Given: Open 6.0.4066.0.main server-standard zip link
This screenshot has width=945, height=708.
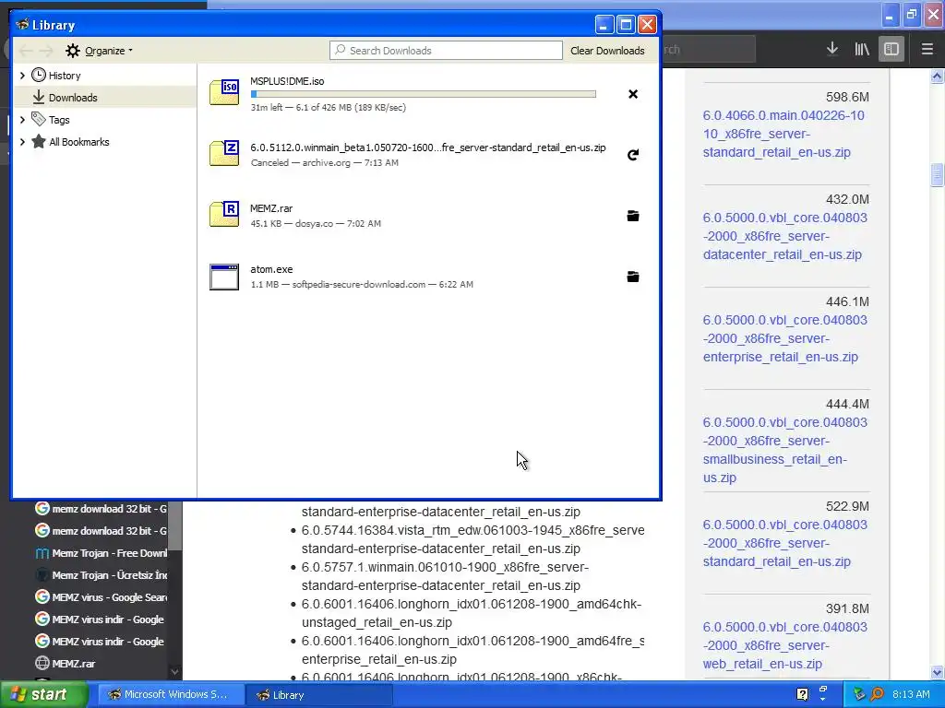Looking at the screenshot, I should coord(783,134).
